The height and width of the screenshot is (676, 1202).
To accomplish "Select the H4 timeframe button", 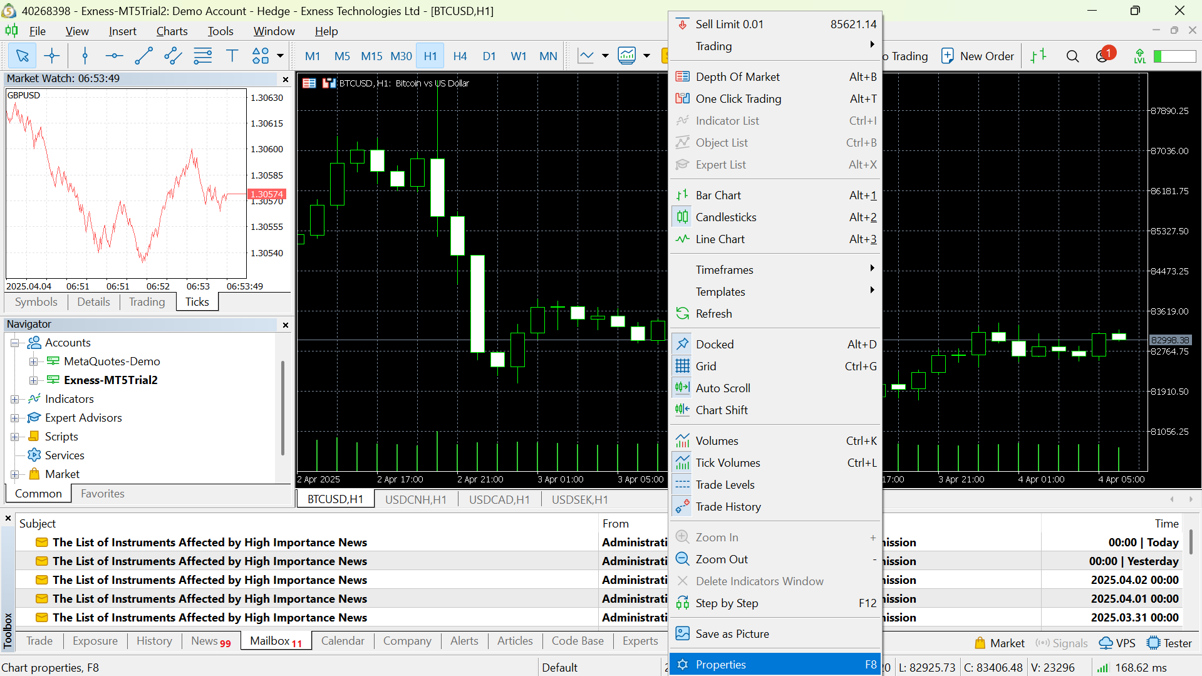I will click(x=460, y=56).
